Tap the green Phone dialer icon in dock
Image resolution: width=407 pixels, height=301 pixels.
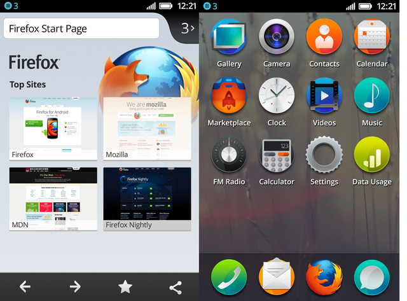pyautogui.click(x=229, y=277)
